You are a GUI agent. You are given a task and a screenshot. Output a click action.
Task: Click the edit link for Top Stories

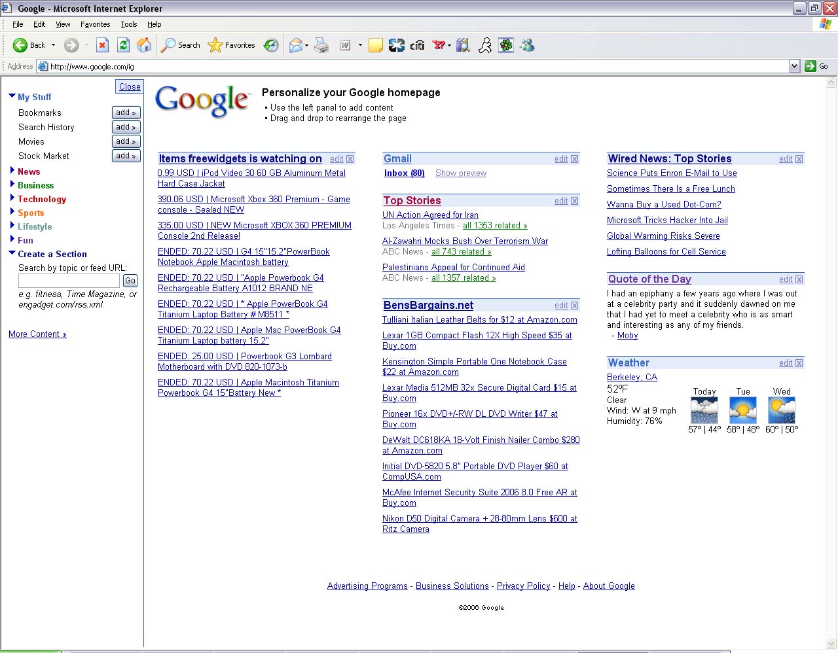click(x=561, y=201)
